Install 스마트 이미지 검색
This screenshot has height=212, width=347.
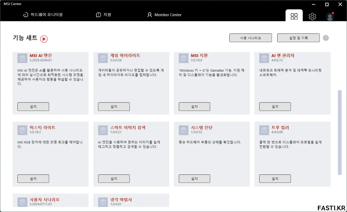114,179
